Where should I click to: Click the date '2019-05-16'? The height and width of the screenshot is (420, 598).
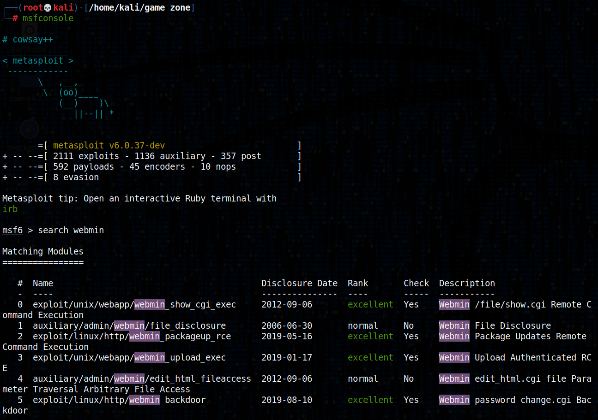click(x=287, y=337)
